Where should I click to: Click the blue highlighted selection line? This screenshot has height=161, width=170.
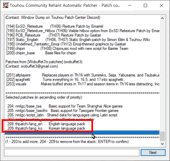(x=82, y=133)
